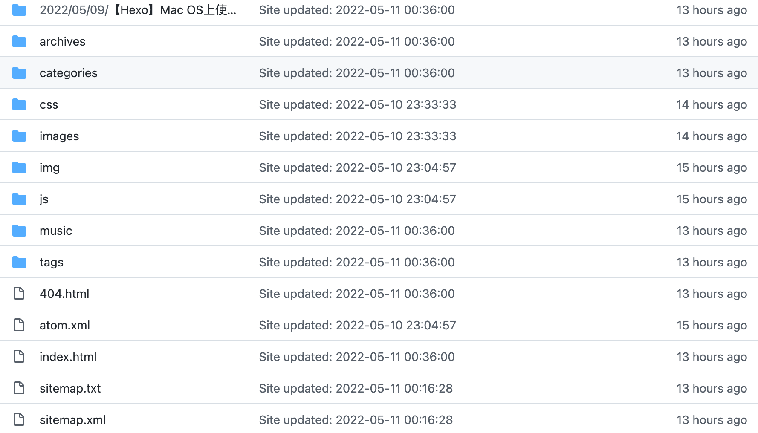Open the img folder

pyautogui.click(x=49, y=167)
